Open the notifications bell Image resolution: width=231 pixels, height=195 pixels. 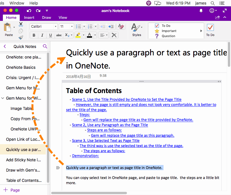tap(201, 11)
